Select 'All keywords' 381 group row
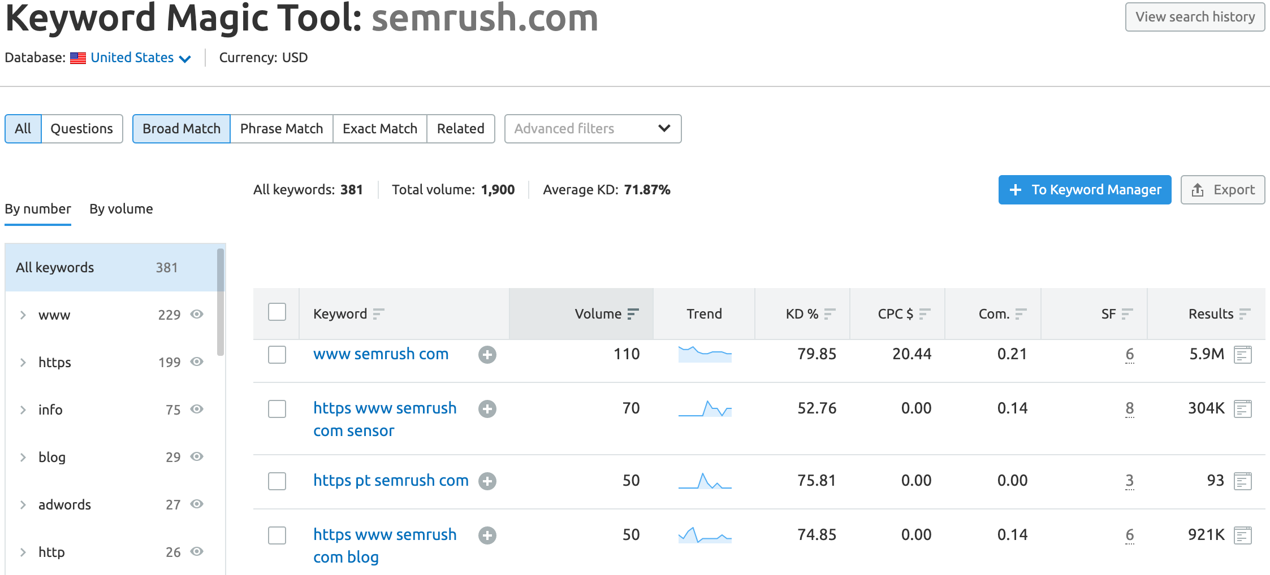This screenshot has width=1270, height=575. 111,268
